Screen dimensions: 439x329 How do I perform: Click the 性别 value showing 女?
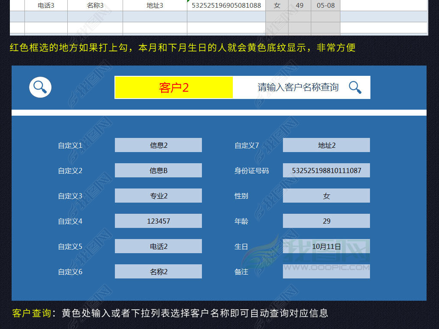[326, 195]
